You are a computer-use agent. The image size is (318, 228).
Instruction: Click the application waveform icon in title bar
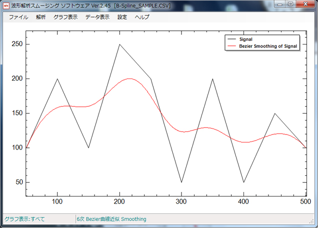point(6,5)
